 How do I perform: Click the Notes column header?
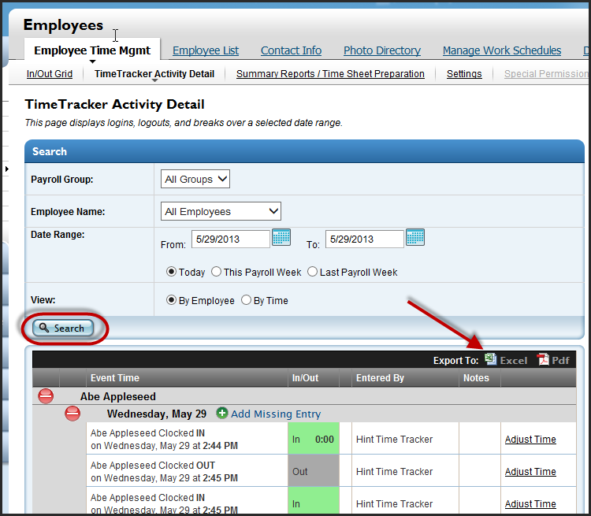480,377
